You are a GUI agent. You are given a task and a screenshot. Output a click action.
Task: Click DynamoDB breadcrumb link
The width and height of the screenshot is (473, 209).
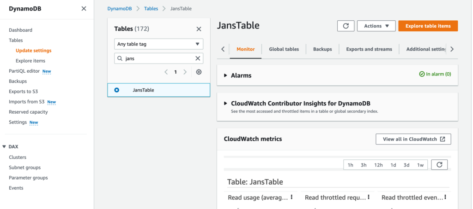click(x=120, y=9)
